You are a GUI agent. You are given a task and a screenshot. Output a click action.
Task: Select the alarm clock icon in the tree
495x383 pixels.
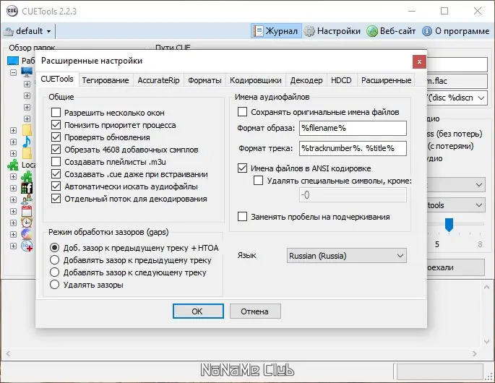(27, 223)
